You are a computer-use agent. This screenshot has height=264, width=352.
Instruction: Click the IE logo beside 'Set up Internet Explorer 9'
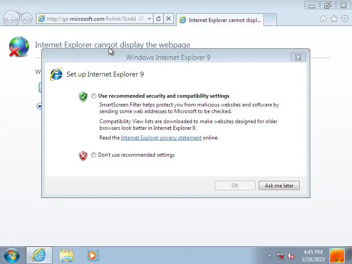pyautogui.click(x=56, y=74)
